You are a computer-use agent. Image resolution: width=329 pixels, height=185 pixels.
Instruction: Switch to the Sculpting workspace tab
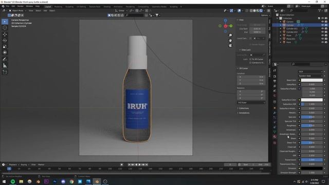69,7
